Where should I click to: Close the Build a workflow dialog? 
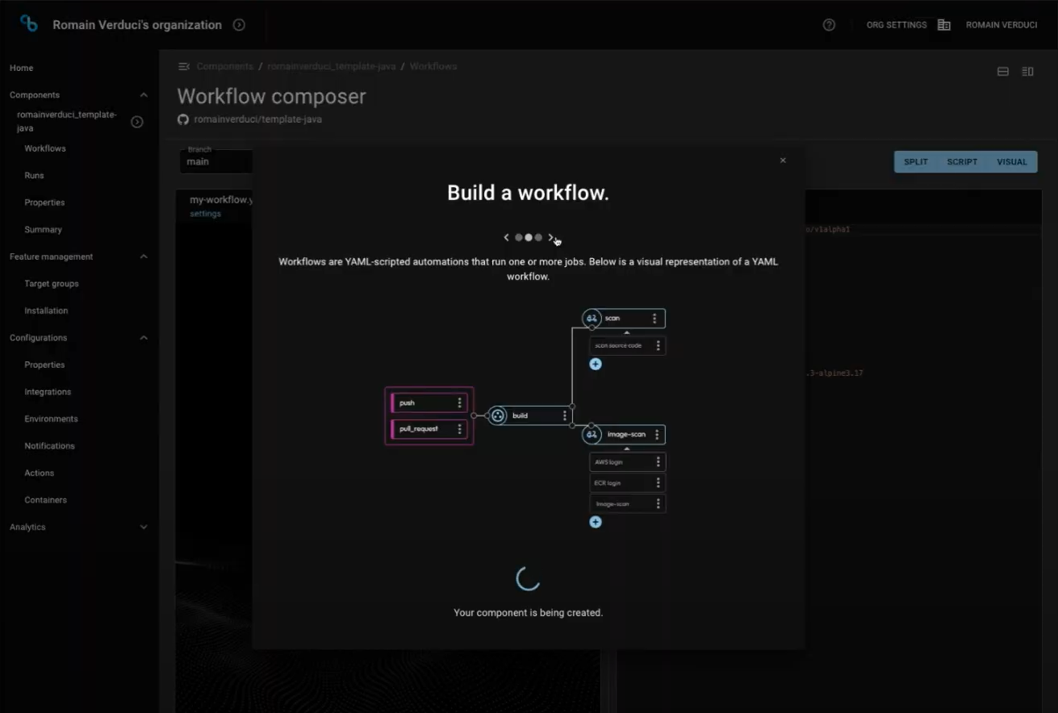pos(783,161)
